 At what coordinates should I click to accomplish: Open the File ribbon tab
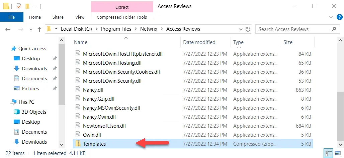[11, 17]
